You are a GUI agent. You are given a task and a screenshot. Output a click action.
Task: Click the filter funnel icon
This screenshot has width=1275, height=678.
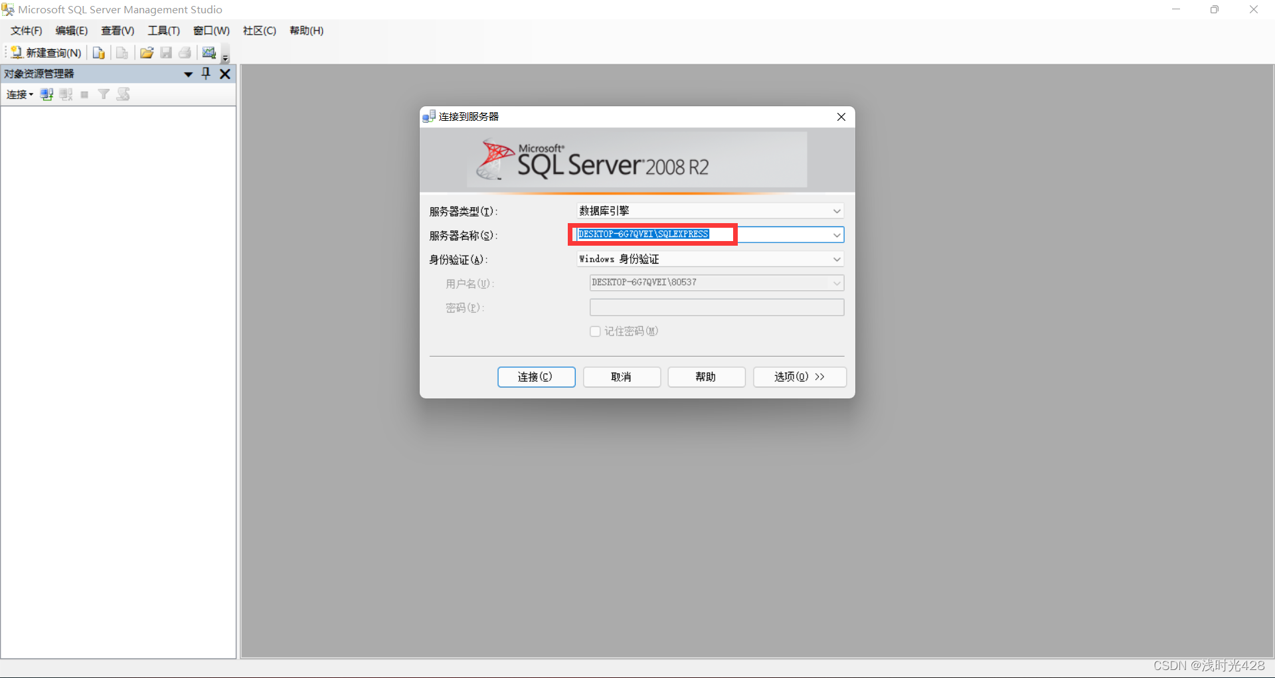point(104,94)
